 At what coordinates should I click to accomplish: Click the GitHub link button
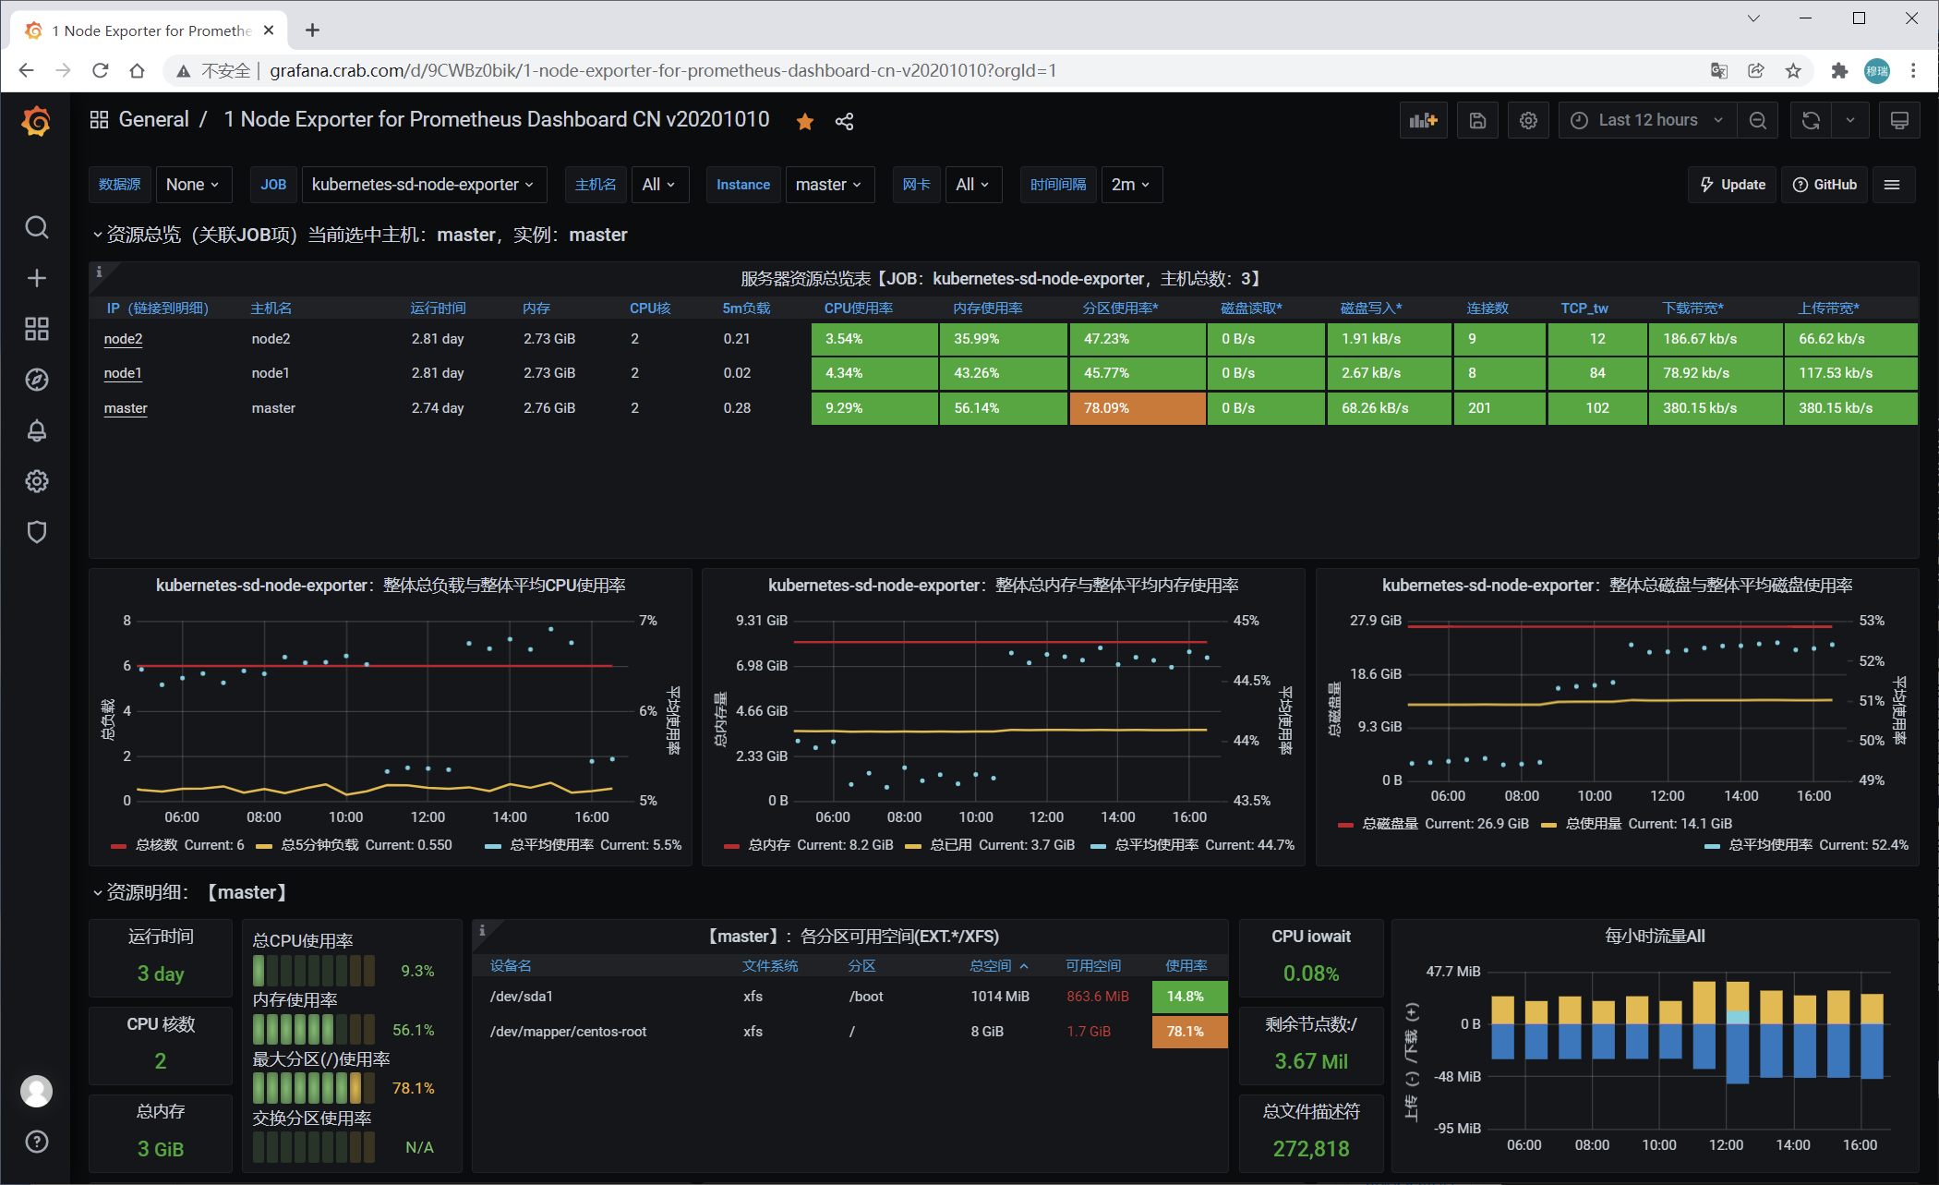click(x=1825, y=185)
